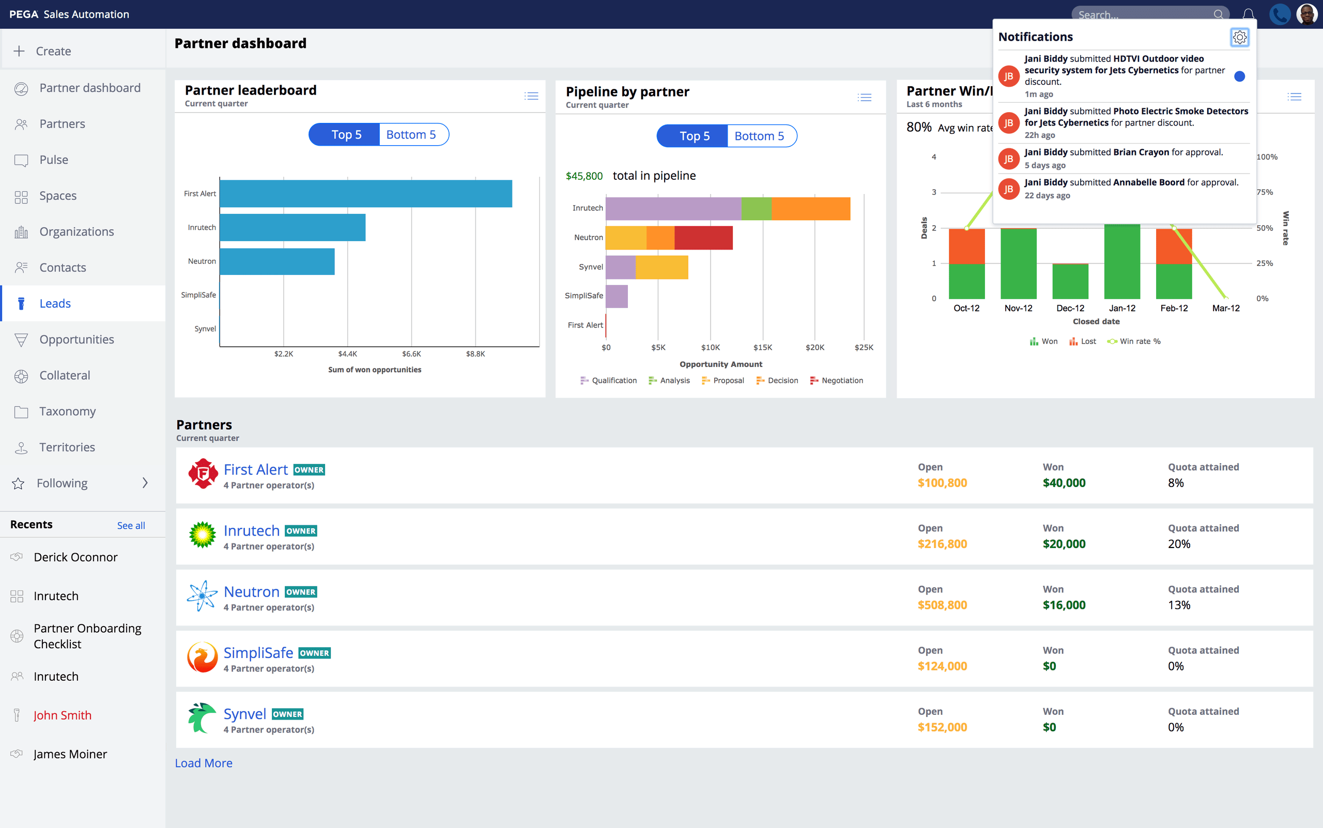Image resolution: width=1323 pixels, height=828 pixels.
Task: Click the bell notifications icon
Action: point(1249,15)
